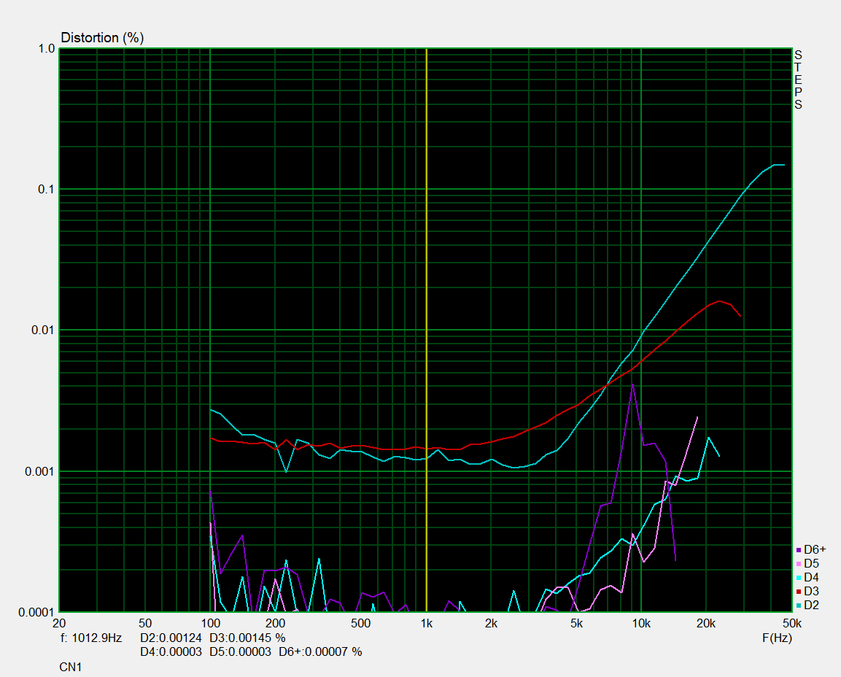Click the '200' frequency axis label
The image size is (841, 677).
(275, 624)
